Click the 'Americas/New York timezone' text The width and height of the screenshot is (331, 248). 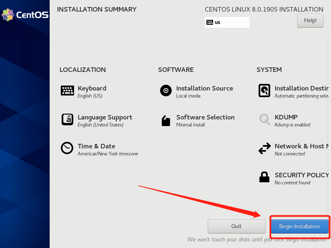pos(108,154)
